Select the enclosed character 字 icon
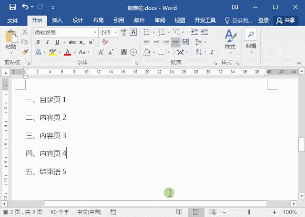This screenshot has width=305, height=217. click(133, 52)
